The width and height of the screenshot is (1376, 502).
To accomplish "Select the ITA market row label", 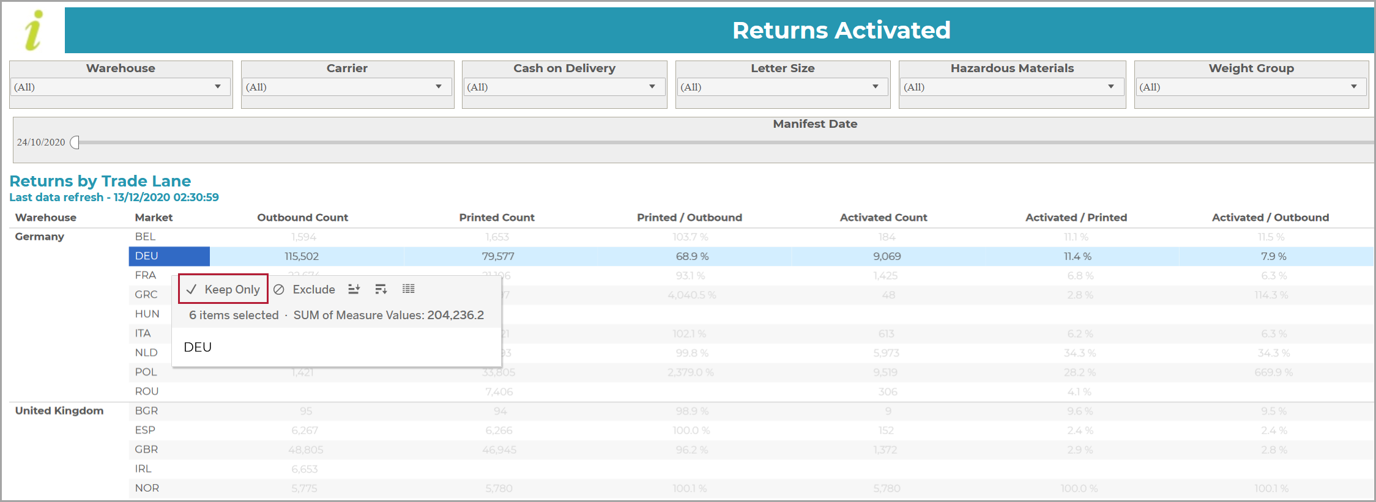I will tap(143, 333).
